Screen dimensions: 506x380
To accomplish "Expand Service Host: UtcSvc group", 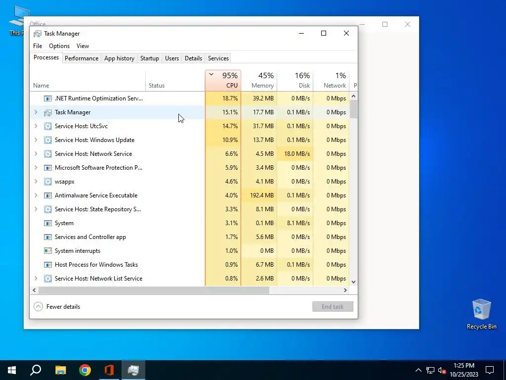I will tap(36, 126).
